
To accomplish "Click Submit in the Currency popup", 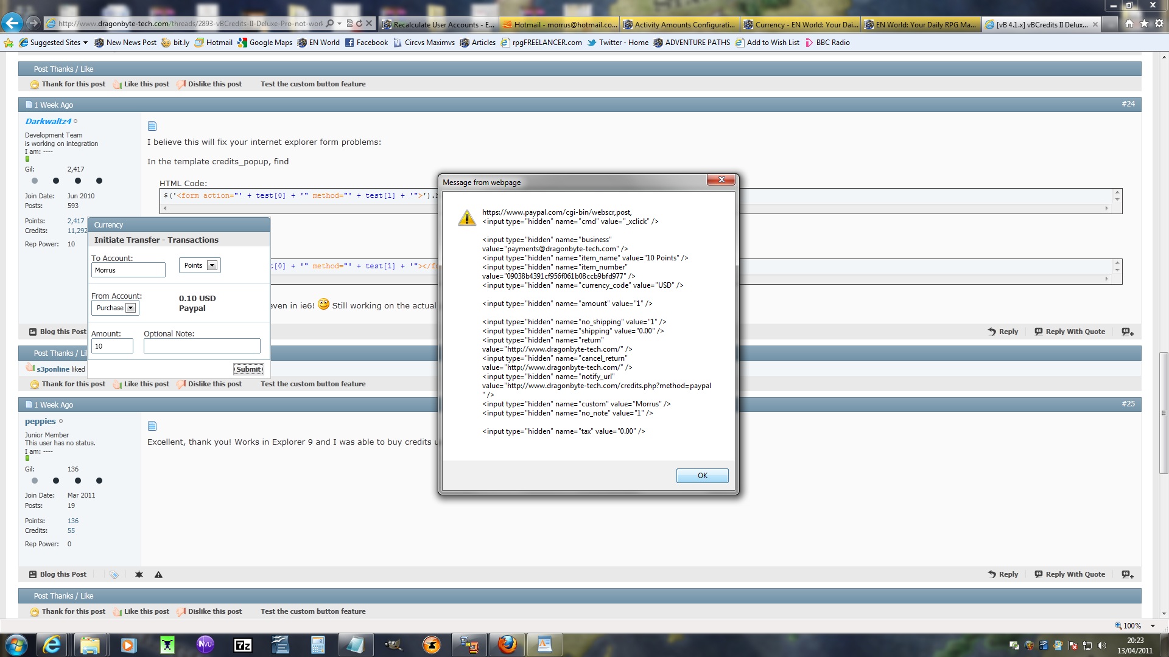I will pyautogui.click(x=248, y=369).
